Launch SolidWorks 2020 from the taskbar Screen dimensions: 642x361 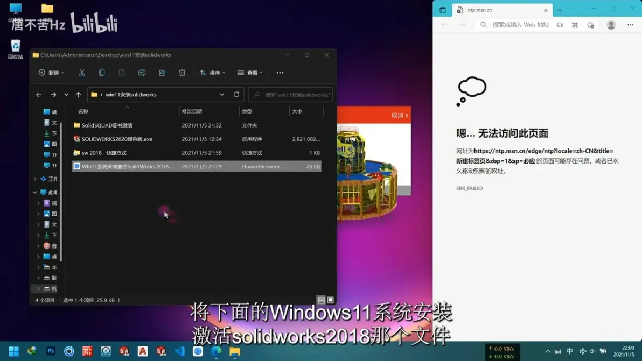[x=124, y=351]
